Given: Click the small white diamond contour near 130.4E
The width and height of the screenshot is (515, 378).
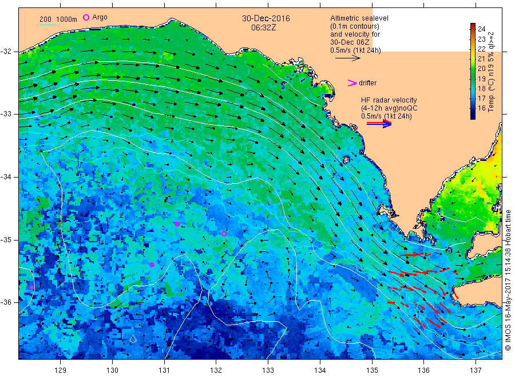Looking at the screenshot, I should coord(133,339).
